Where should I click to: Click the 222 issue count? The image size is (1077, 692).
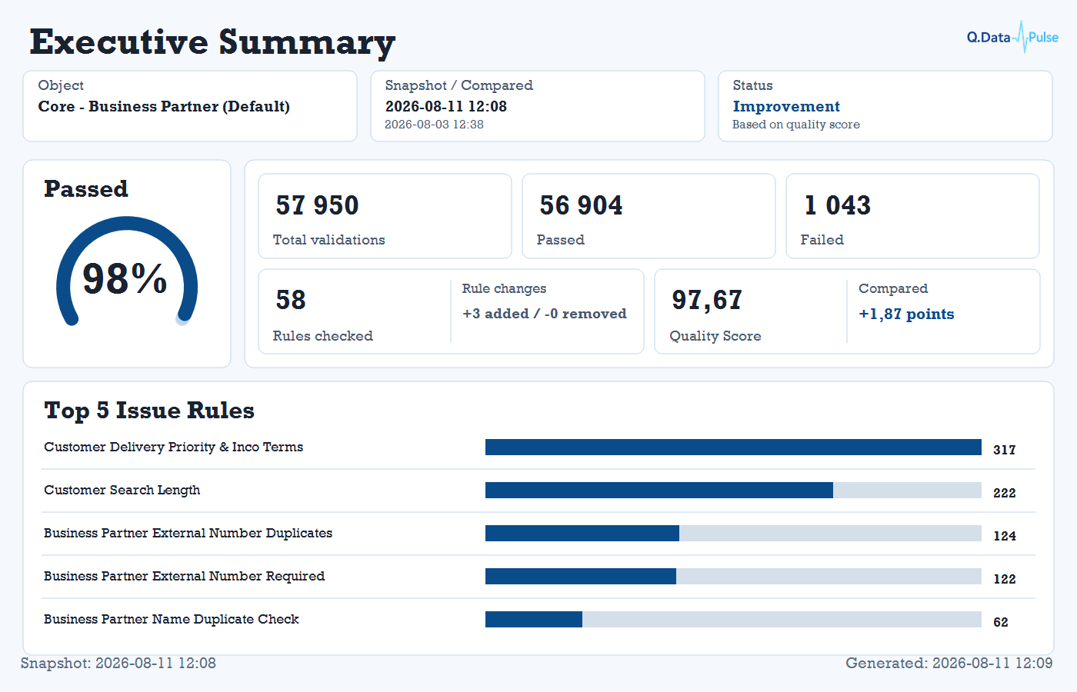pos(1005,493)
